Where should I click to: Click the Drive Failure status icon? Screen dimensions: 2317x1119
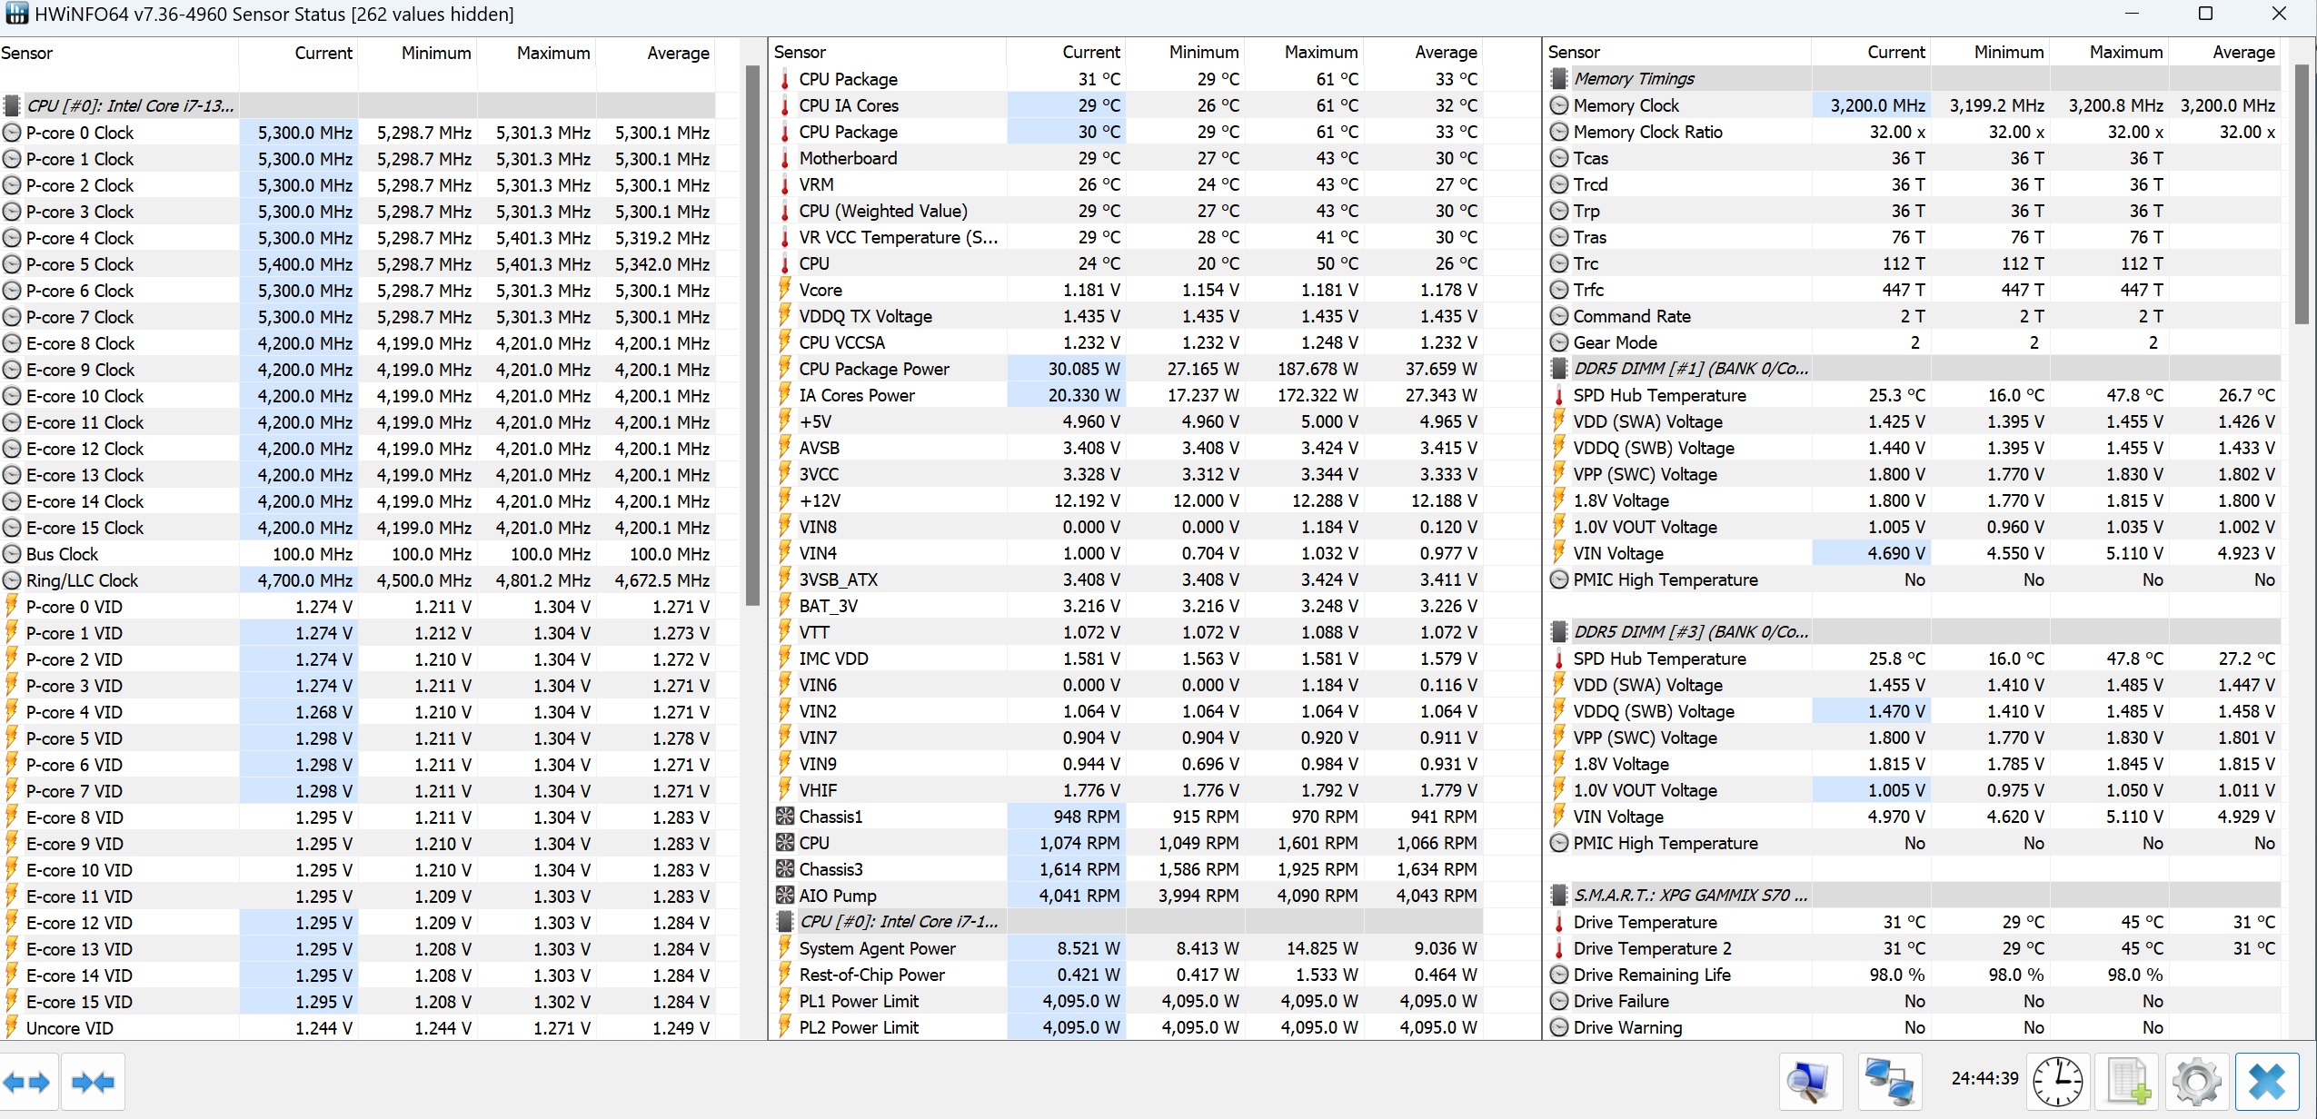click(1559, 1001)
